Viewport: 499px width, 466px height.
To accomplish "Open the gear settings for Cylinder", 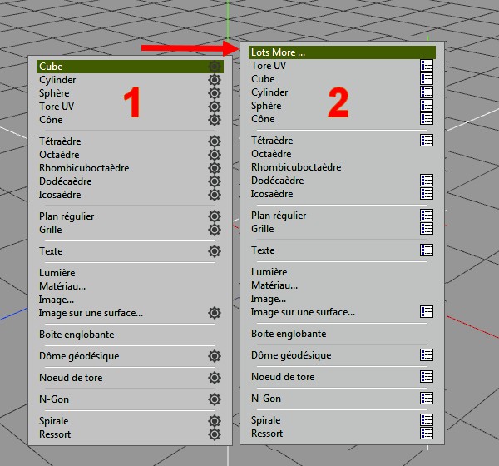I will click(x=215, y=80).
